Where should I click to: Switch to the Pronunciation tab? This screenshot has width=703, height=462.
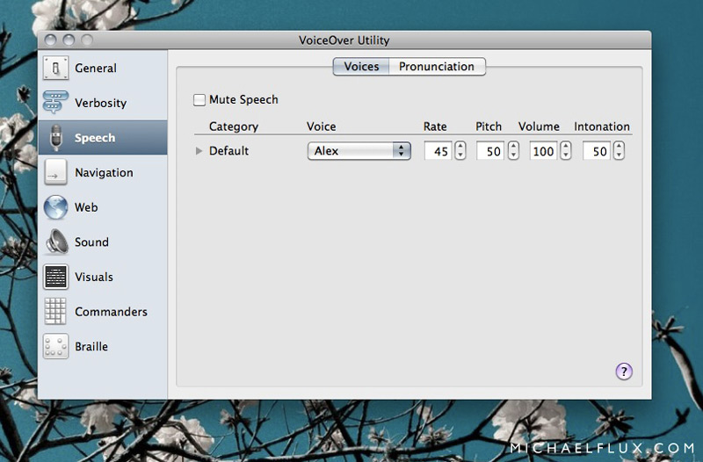(437, 67)
